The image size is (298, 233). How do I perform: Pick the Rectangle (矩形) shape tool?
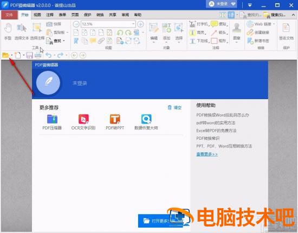pyautogui.click(x=219, y=41)
